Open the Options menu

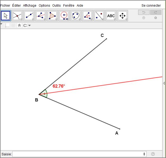point(44,6)
